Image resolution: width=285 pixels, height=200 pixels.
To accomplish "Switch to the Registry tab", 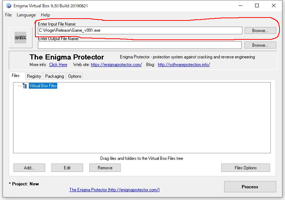I will [x=34, y=76].
